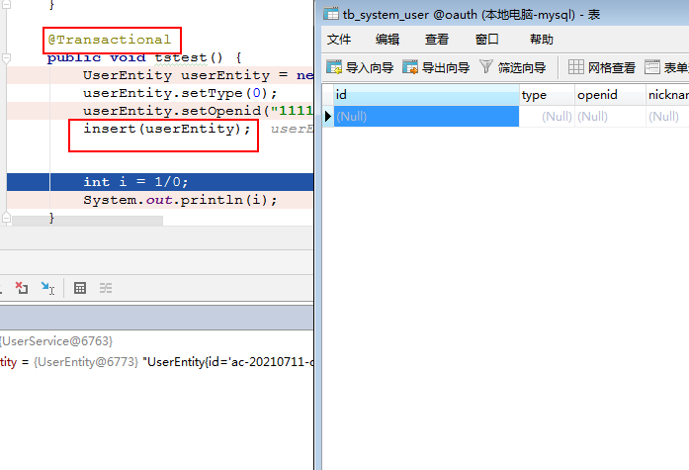689x470 pixels.
Task: Click the 导入向导 import wizard icon
Action: point(334,67)
